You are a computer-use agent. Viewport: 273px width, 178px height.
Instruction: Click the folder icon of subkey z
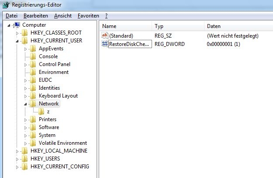(41, 112)
